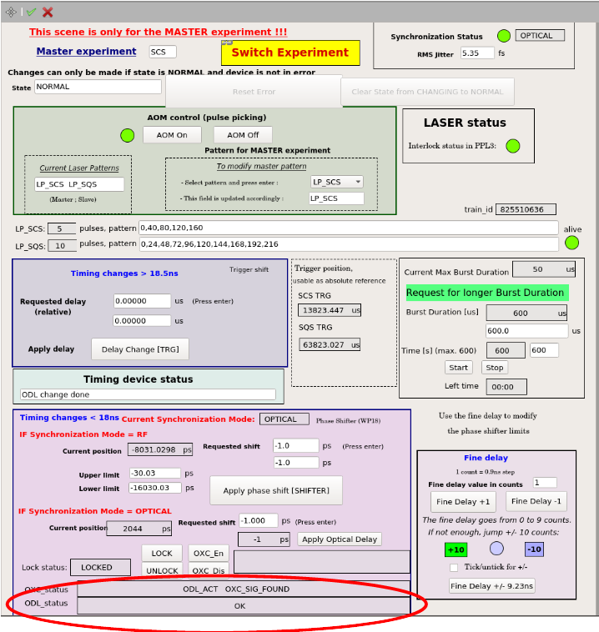The image size is (599, 632).
Task: Click the updated LP_SCS pattern field
Action: pos(336,198)
